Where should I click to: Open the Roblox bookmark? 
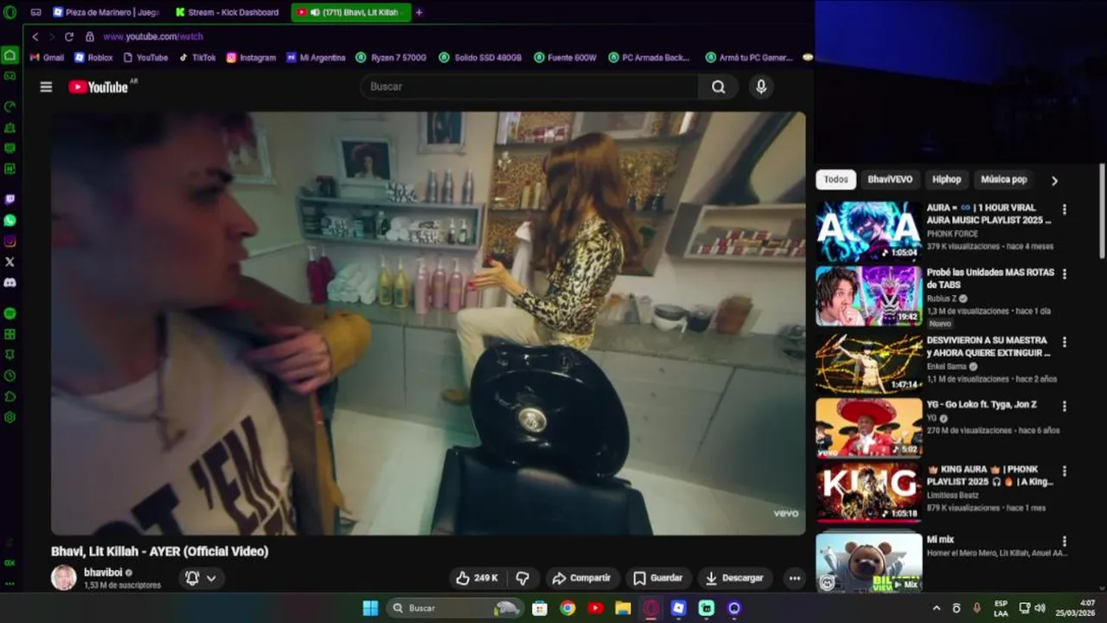pyautogui.click(x=93, y=57)
